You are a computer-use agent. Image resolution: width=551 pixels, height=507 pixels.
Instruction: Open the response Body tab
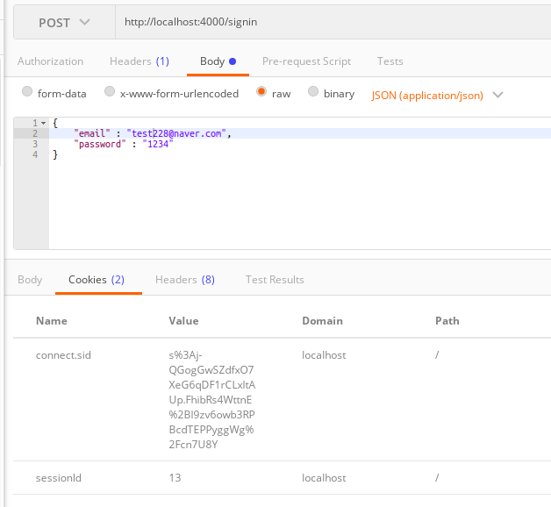coord(30,280)
